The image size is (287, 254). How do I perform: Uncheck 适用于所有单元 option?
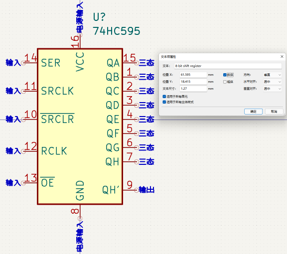[164, 97]
